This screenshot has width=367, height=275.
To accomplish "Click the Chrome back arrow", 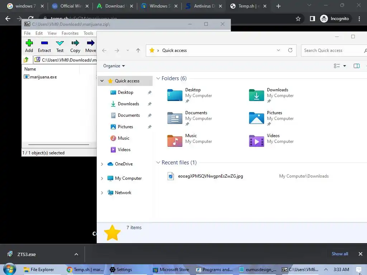I will click(8, 19).
